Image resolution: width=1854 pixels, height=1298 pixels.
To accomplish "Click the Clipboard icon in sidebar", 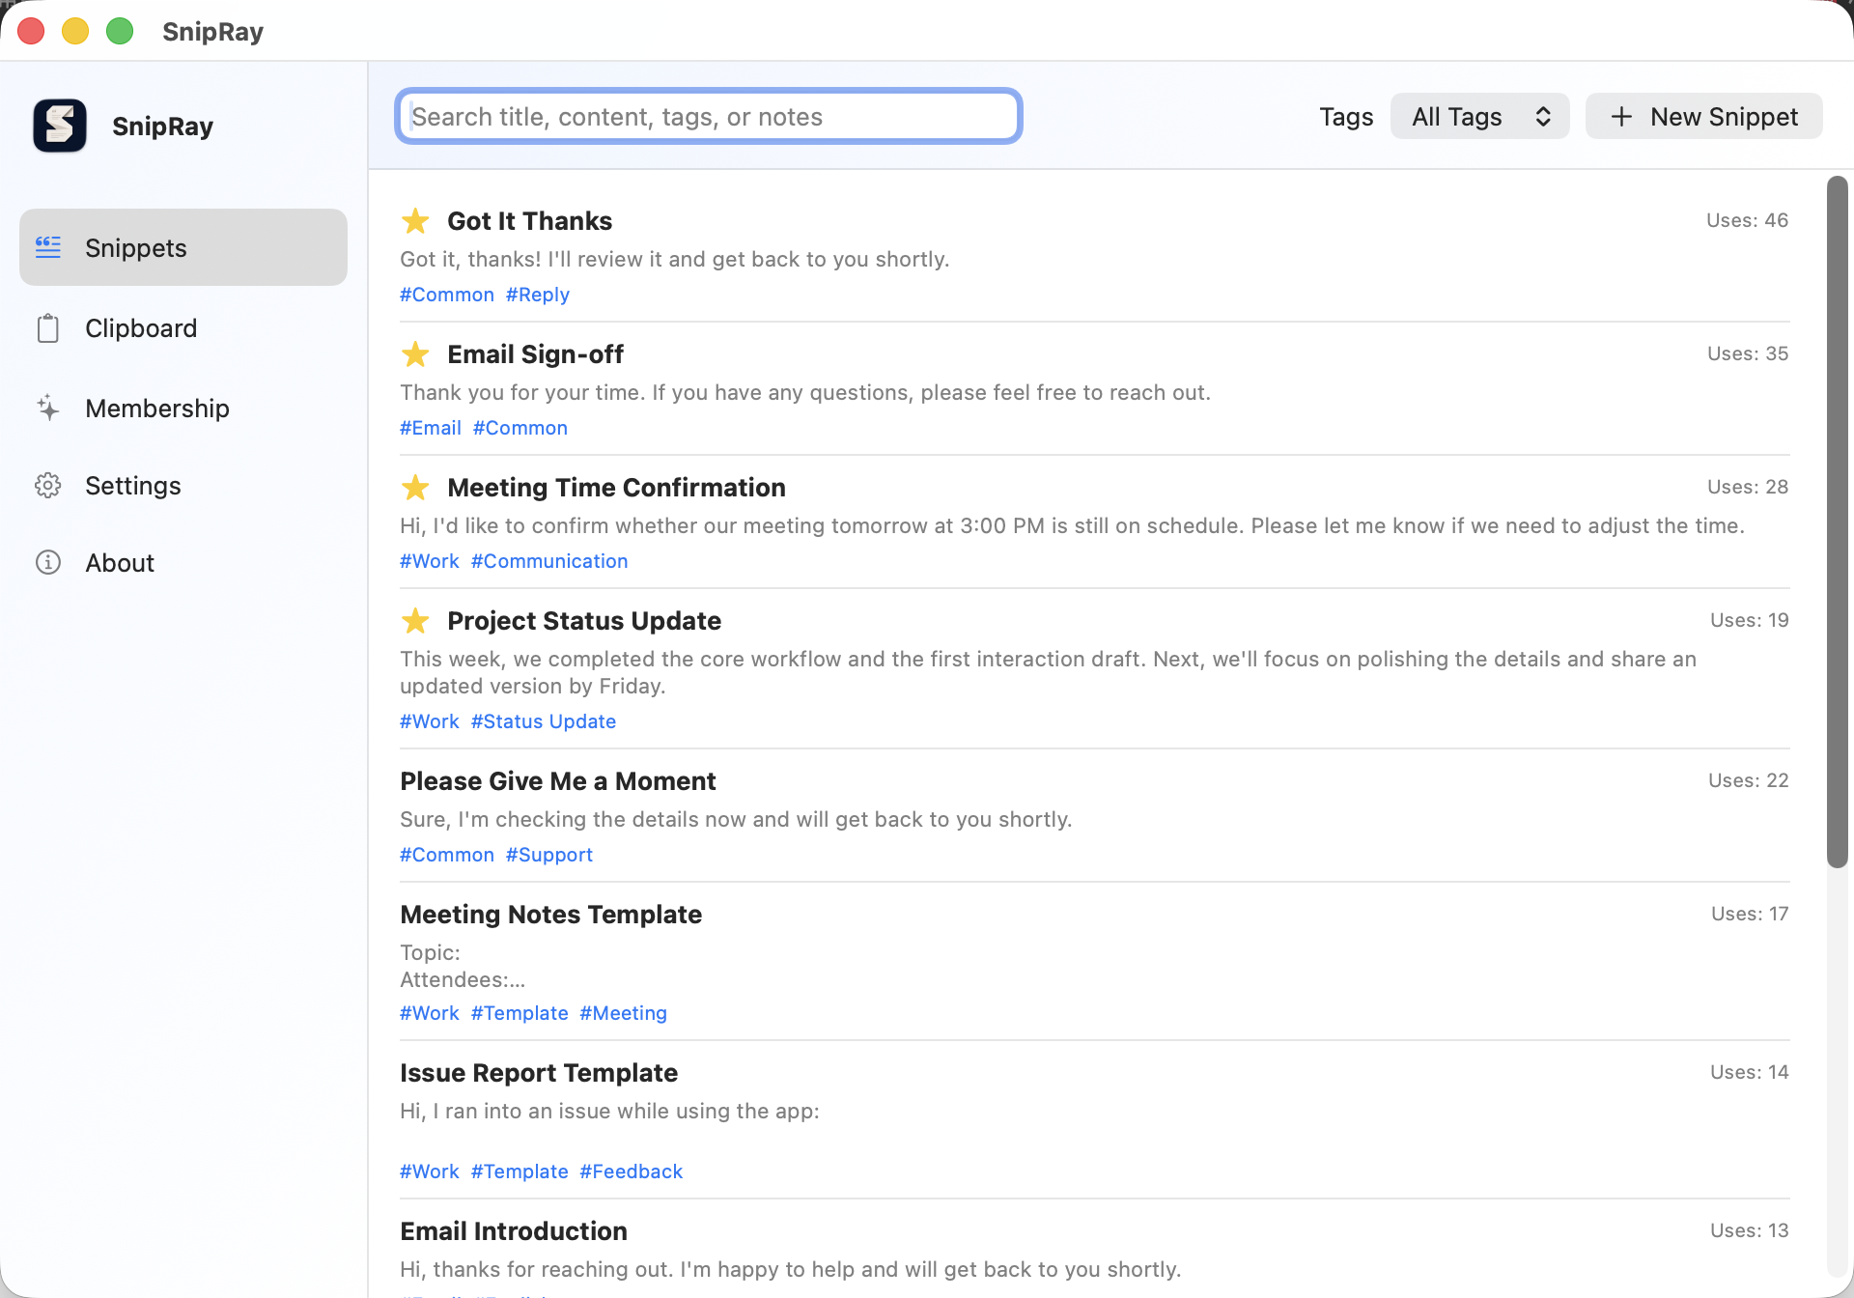I will 48,328.
